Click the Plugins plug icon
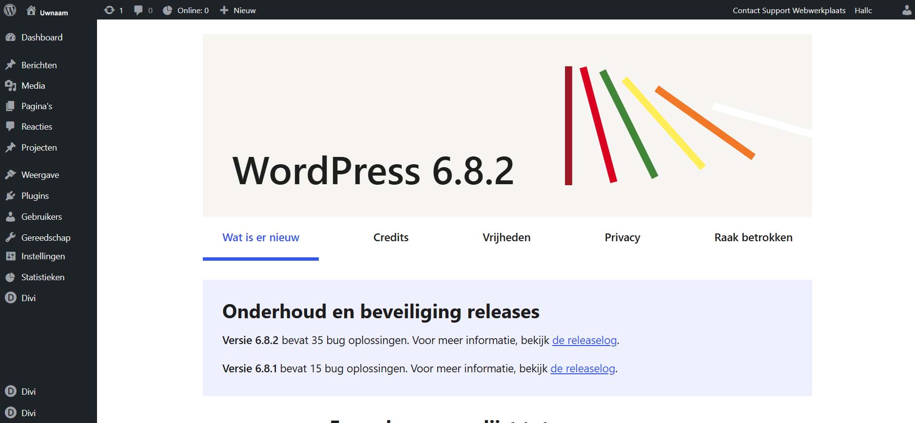 pyautogui.click(x=10, y=196)
